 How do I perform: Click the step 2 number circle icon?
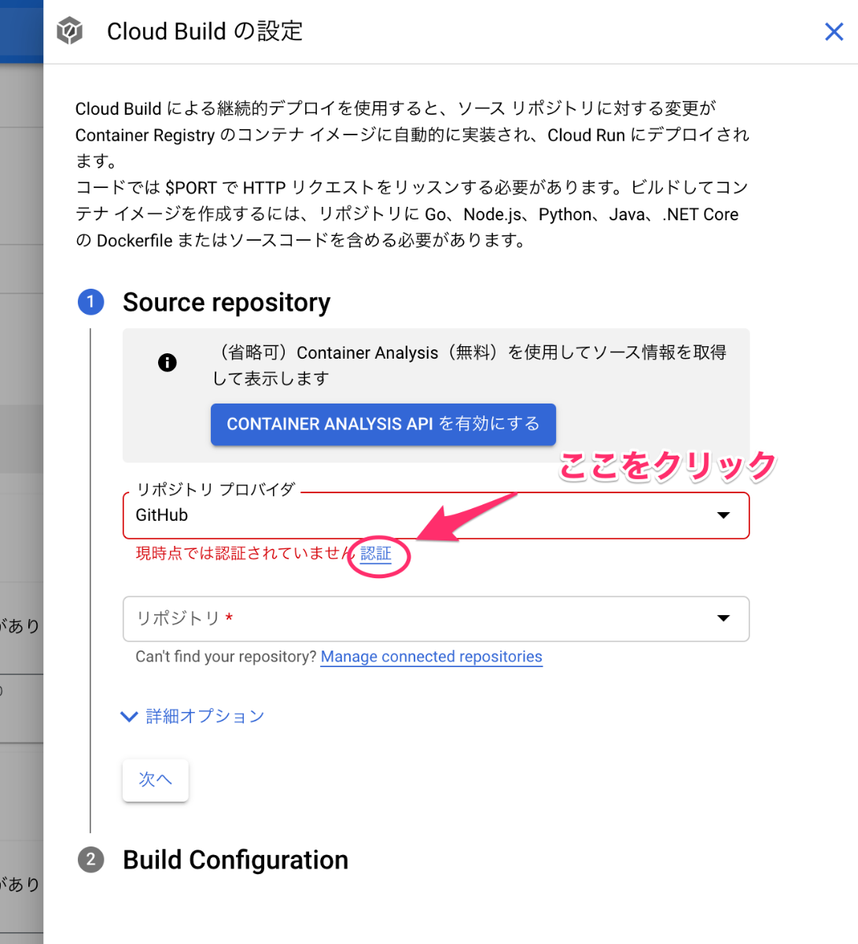coord(90,860)
